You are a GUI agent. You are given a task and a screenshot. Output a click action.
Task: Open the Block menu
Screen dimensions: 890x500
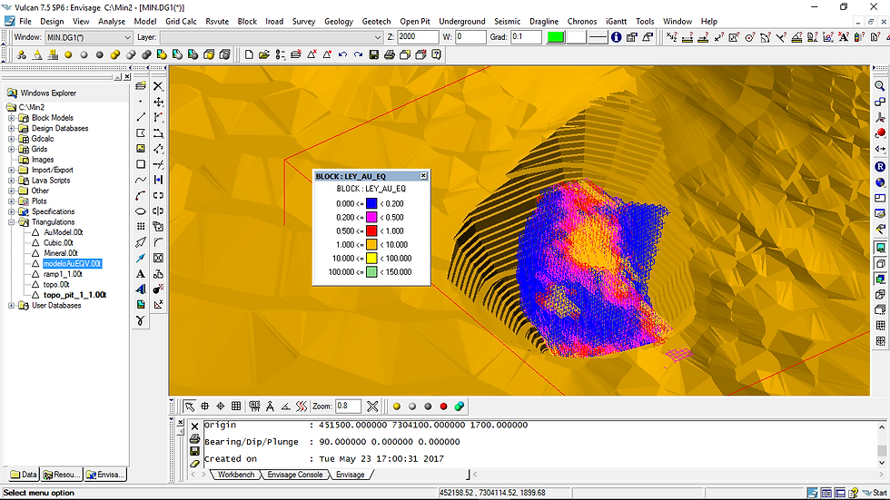point(247,22)
